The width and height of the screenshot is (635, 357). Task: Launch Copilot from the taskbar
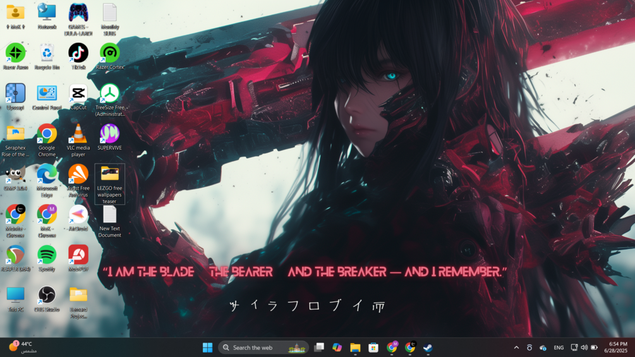coord(337,348)
